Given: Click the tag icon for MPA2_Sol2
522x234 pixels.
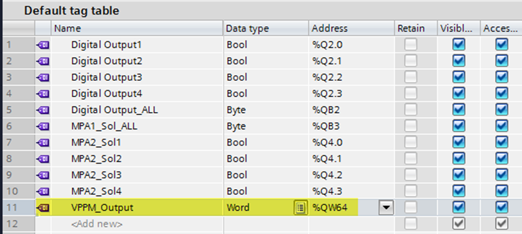Looking at the screenshot, I should tap(43, 159).
